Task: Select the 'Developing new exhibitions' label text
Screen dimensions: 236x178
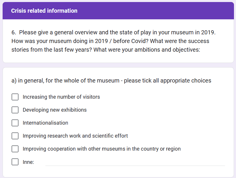Action: pyautogui.click(x=55, y=110)
